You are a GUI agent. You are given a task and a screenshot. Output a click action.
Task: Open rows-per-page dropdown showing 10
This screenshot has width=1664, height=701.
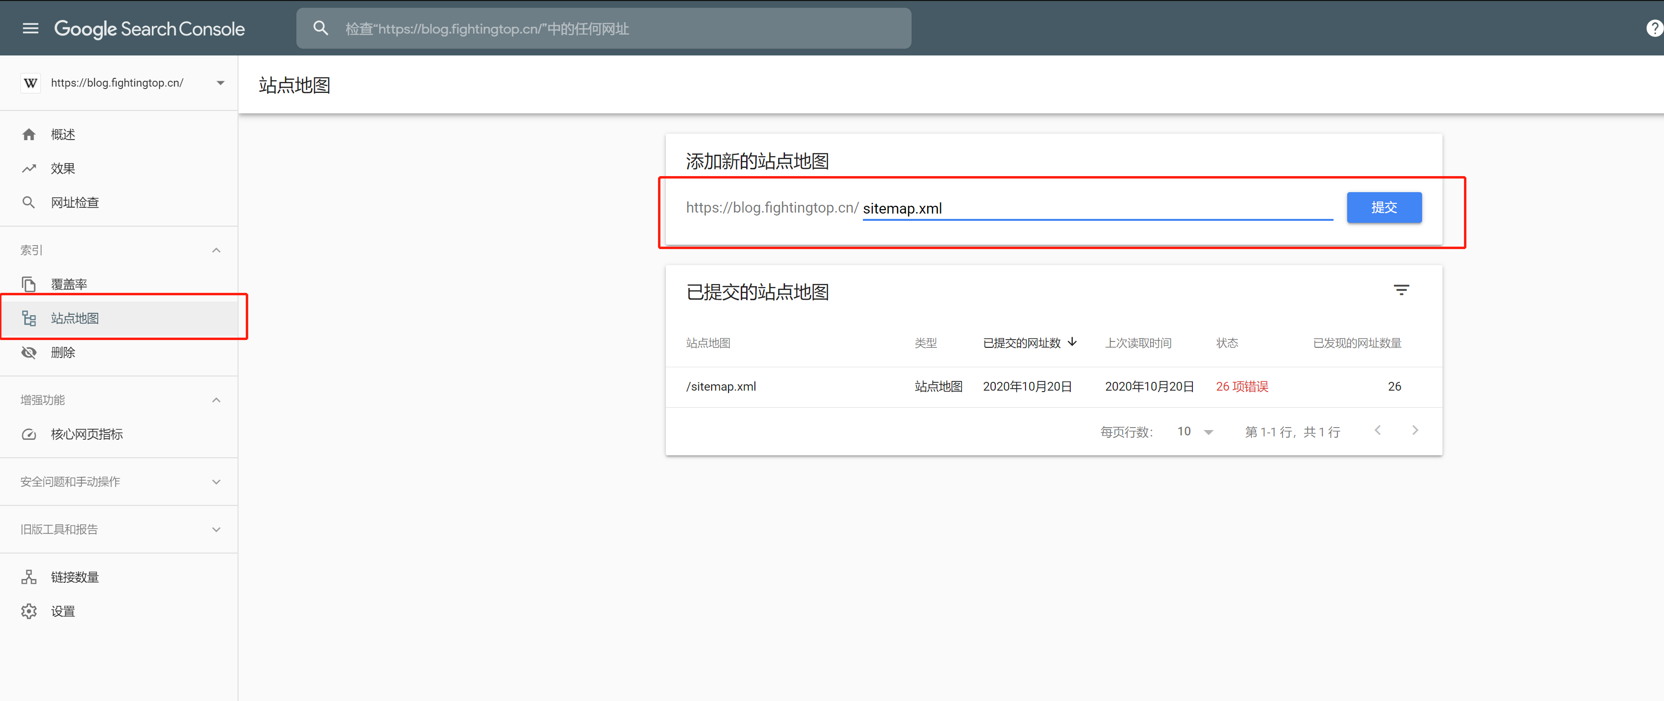click(x=1195, y=432)
